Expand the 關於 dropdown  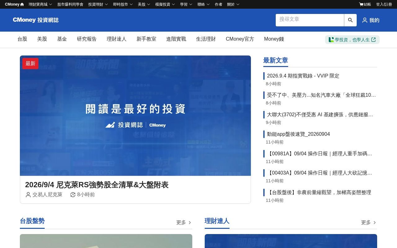(x=233, y=4)
